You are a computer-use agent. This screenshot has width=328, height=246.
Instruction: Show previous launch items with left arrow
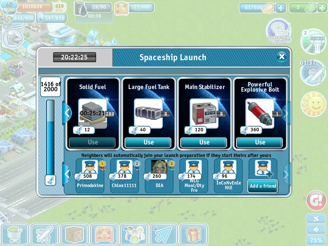[x=67, y=113]
